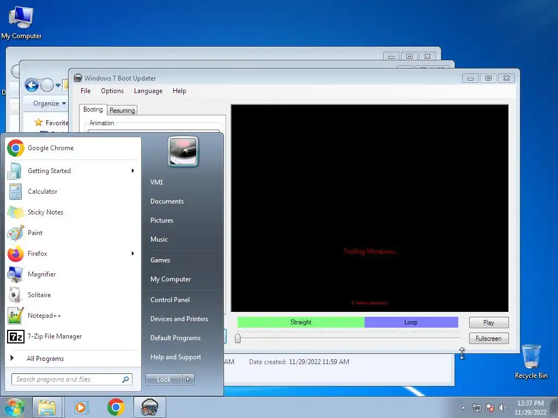Screen dimensions: 558x418
Task: Open Action Center flag tray icon
Action: [x=490, y=408]
